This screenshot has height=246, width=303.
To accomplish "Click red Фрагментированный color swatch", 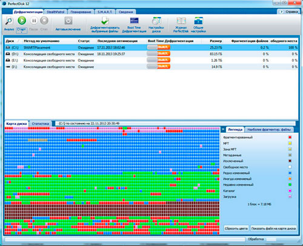I will pyautogui.click(x=290, y=138).
